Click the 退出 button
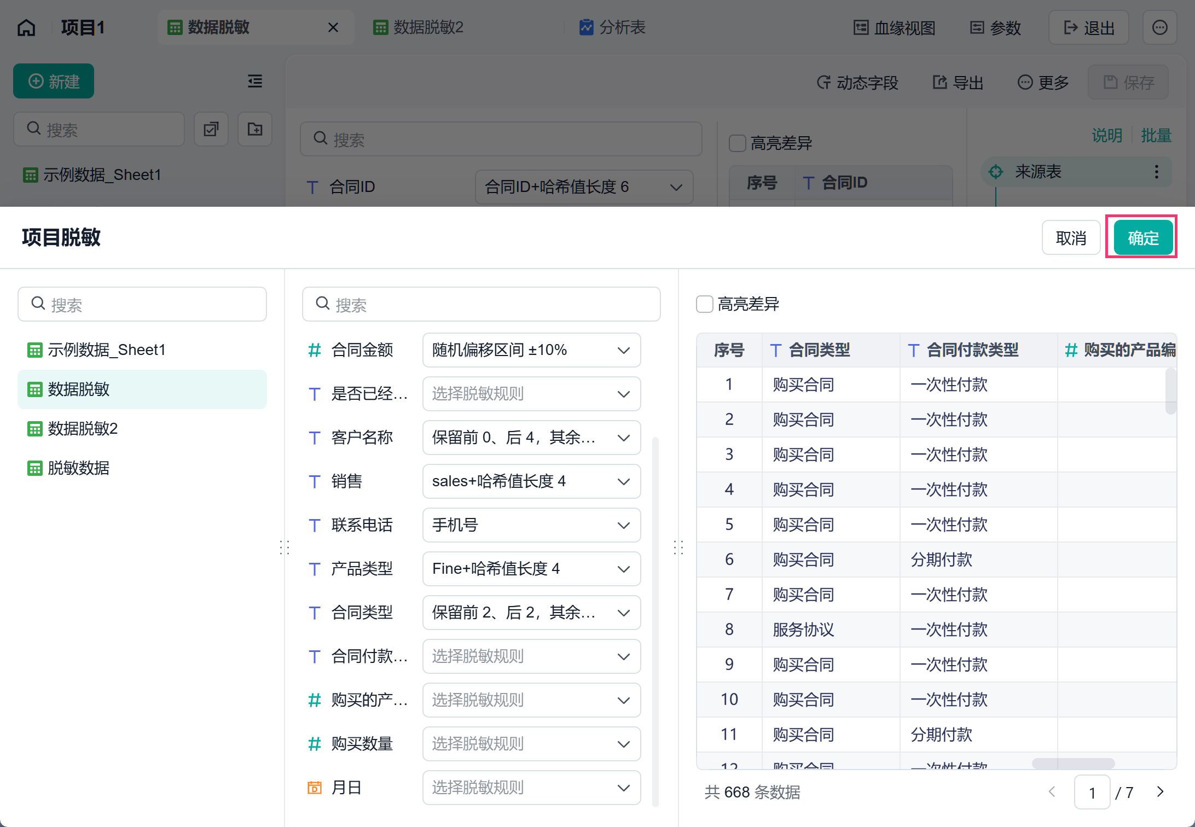 1088,28
